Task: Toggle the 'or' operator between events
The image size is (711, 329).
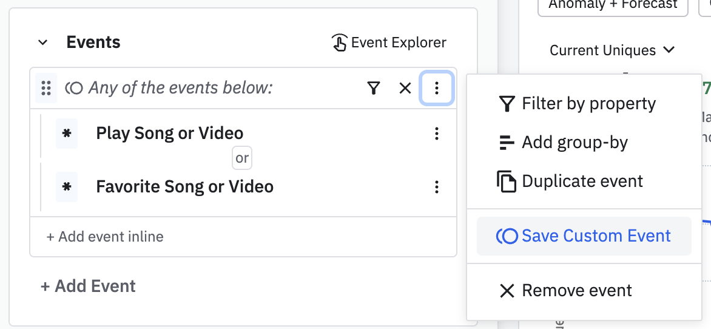Action: (x=242, y=158)
